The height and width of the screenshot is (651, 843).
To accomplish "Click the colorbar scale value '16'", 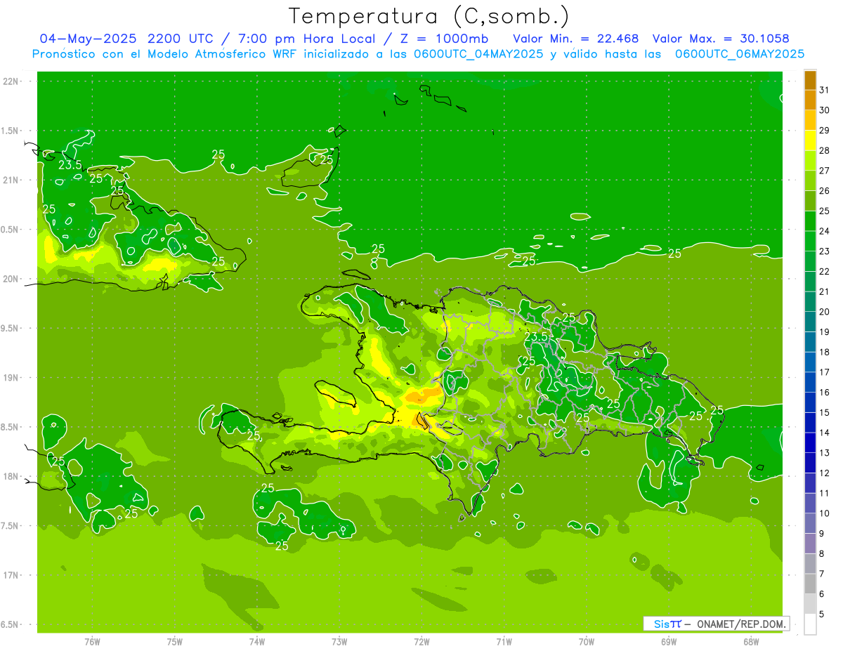I will point(825,393).
